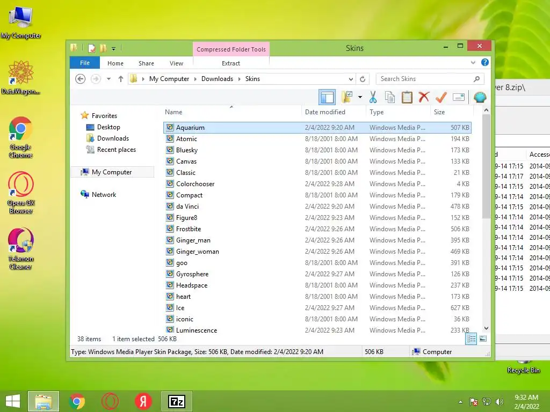550x412 pixels.
Task: Select Downloads under Favorites
Action: (x=113, y=138)
